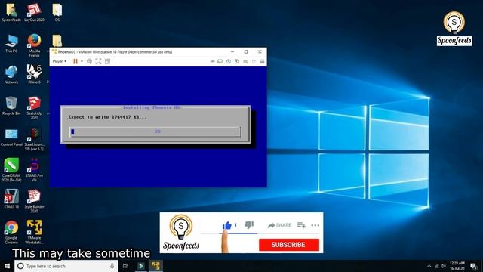Open the Windows notification center
The image size is (483, 272).
(x=473, y=266)
